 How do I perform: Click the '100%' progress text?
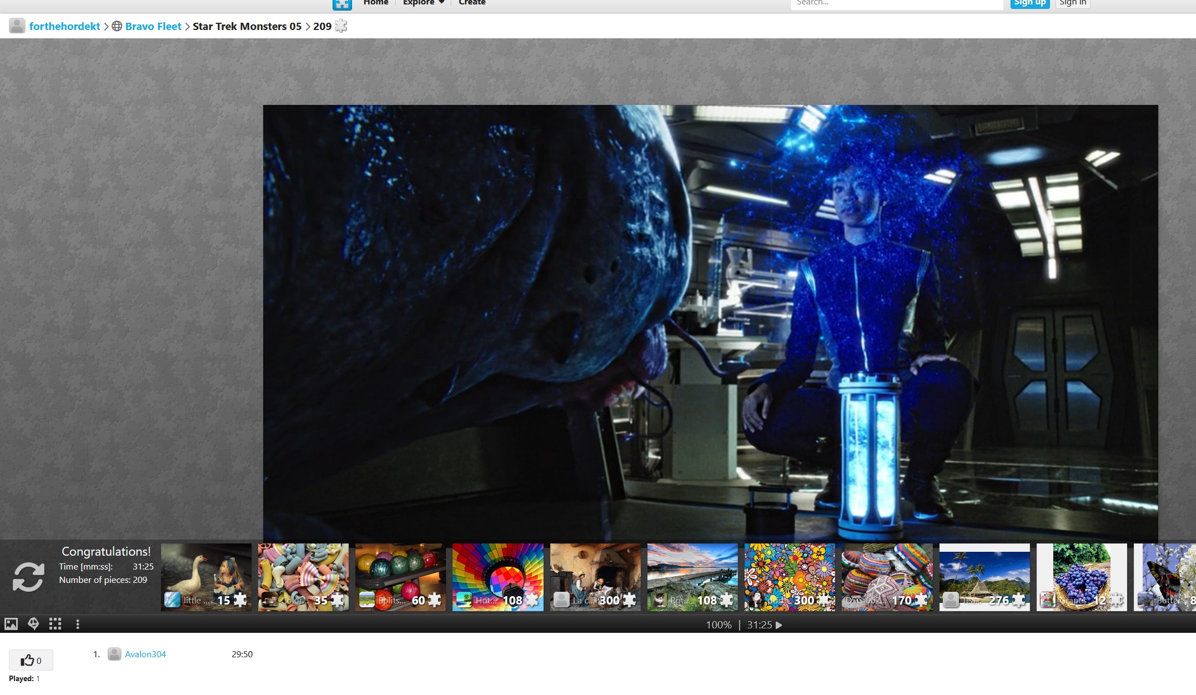click(718, 625)
